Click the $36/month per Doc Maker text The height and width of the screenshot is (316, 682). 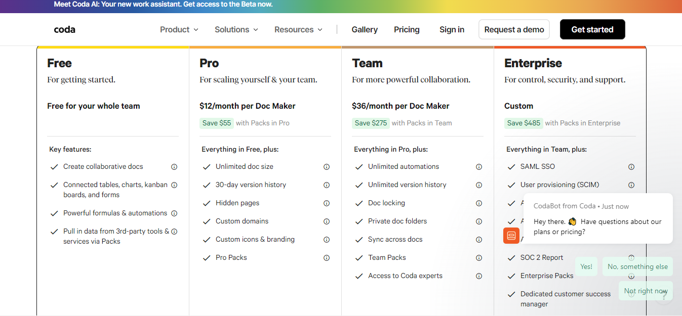(x=400, y=106)
